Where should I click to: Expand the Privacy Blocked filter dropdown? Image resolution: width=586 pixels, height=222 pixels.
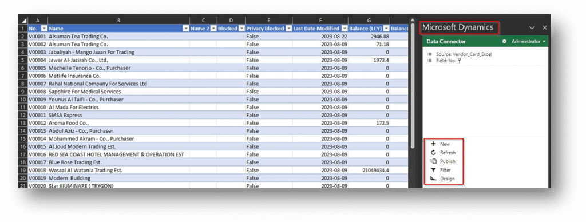pyautogui.click(x=288, y=29)
